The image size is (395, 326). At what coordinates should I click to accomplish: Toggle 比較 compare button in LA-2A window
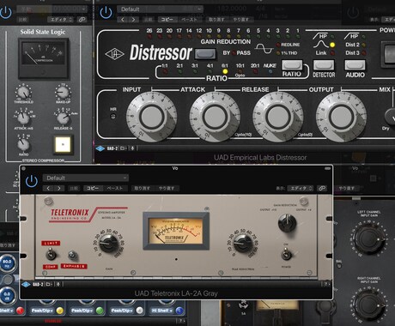pos(74,188)
